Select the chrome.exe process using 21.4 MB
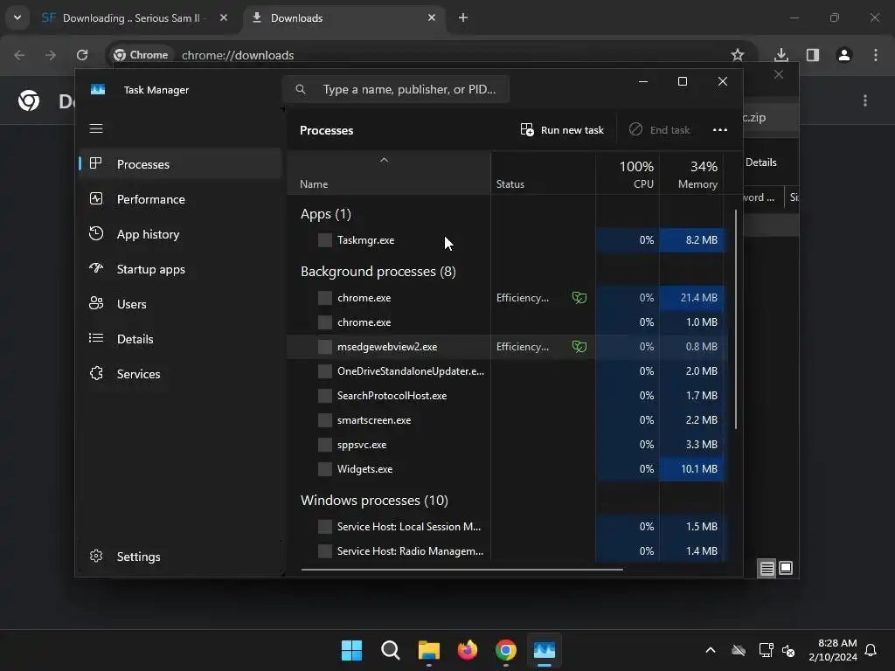 pyautogui.click(x=506, y=298)
